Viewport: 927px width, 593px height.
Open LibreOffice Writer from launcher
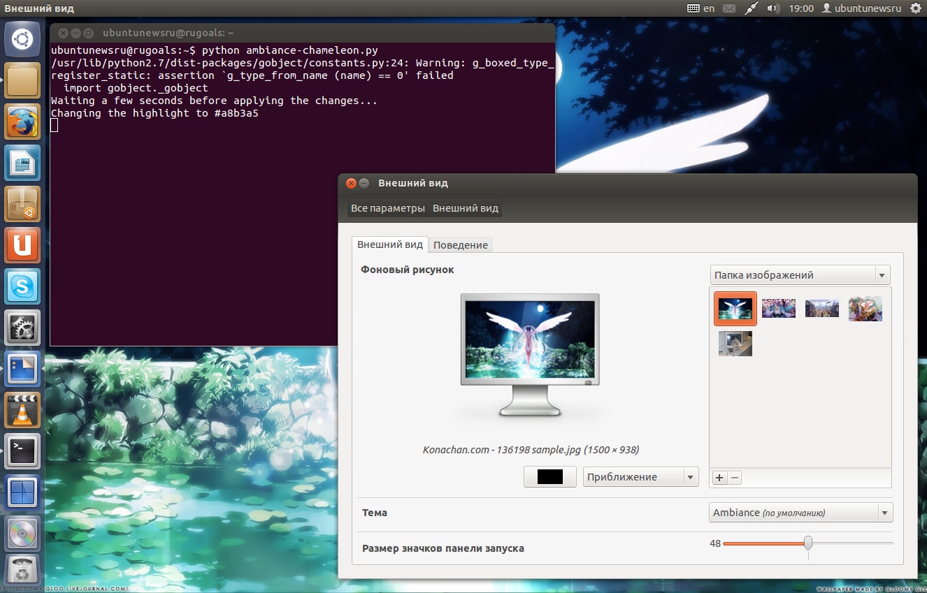coord(22,163)
